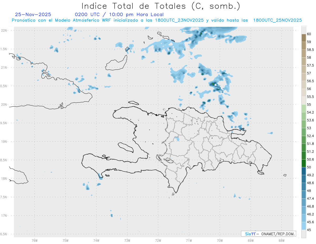Screen dimensions: 316x244
Task: Click the "45" value on the color scale
Action: (x=309, y=230)
